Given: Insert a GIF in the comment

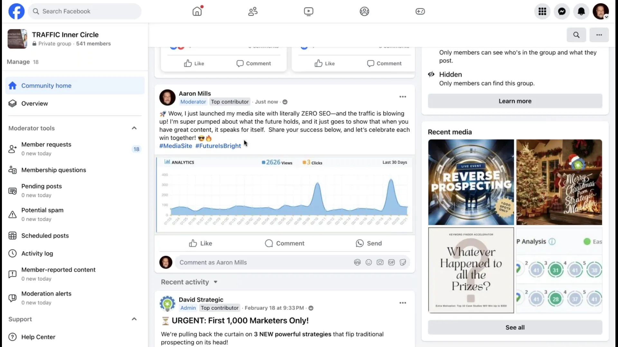Looking at the screenshot, I should pyautogui.click(x=391, y=262).
